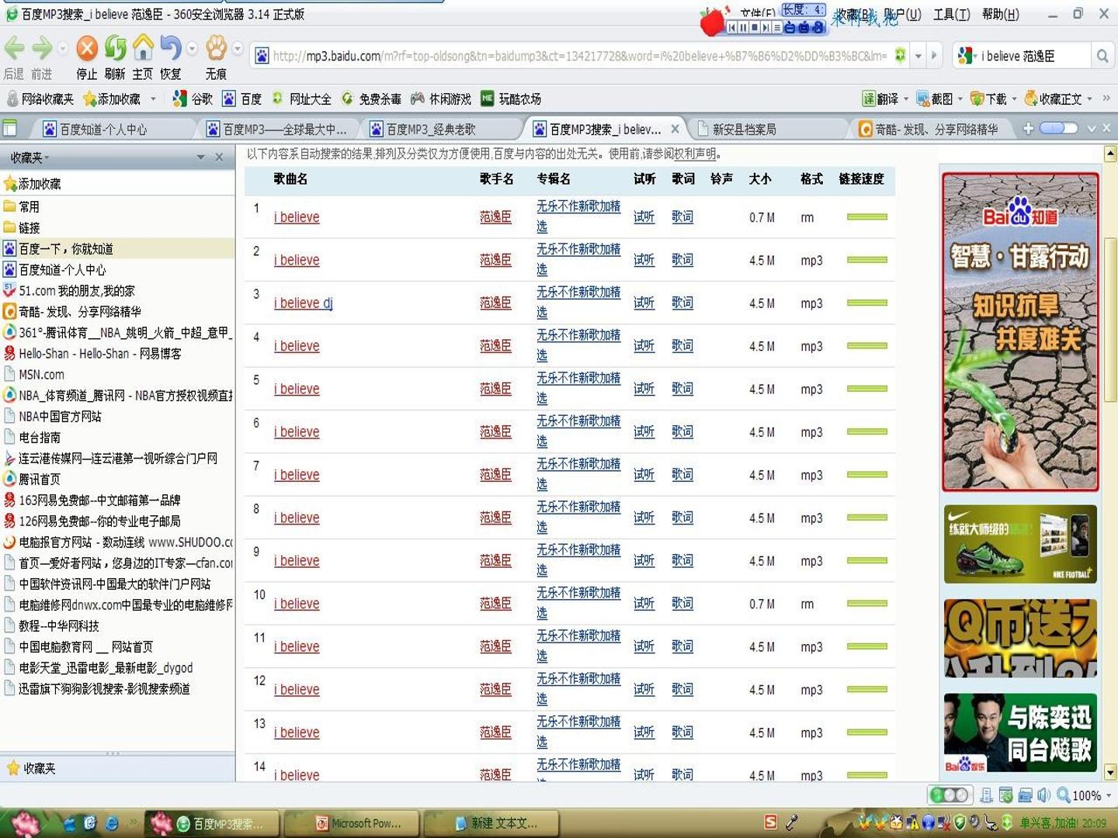
Task: Open 腾讯首页 favorite
Action: click(32, 479)
